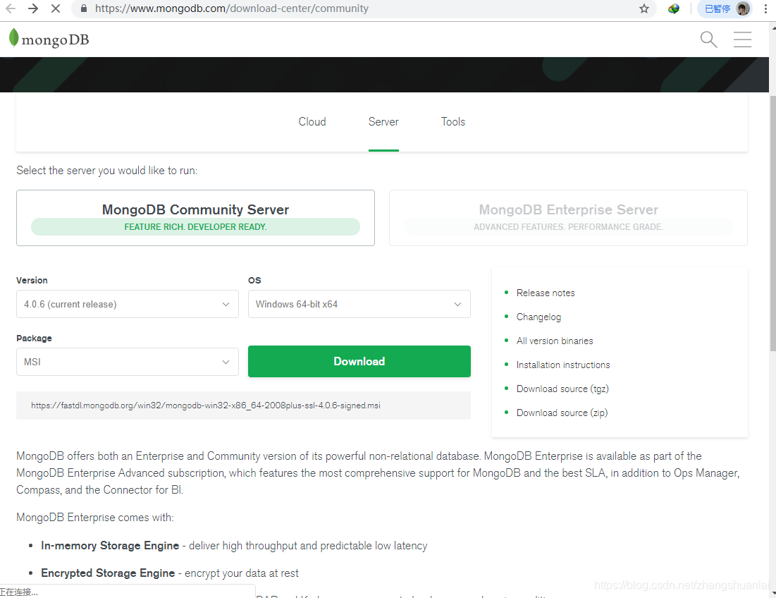Screen dimensions: 776x598
Task: Open Changelog link
Action: tap(538, 317)
